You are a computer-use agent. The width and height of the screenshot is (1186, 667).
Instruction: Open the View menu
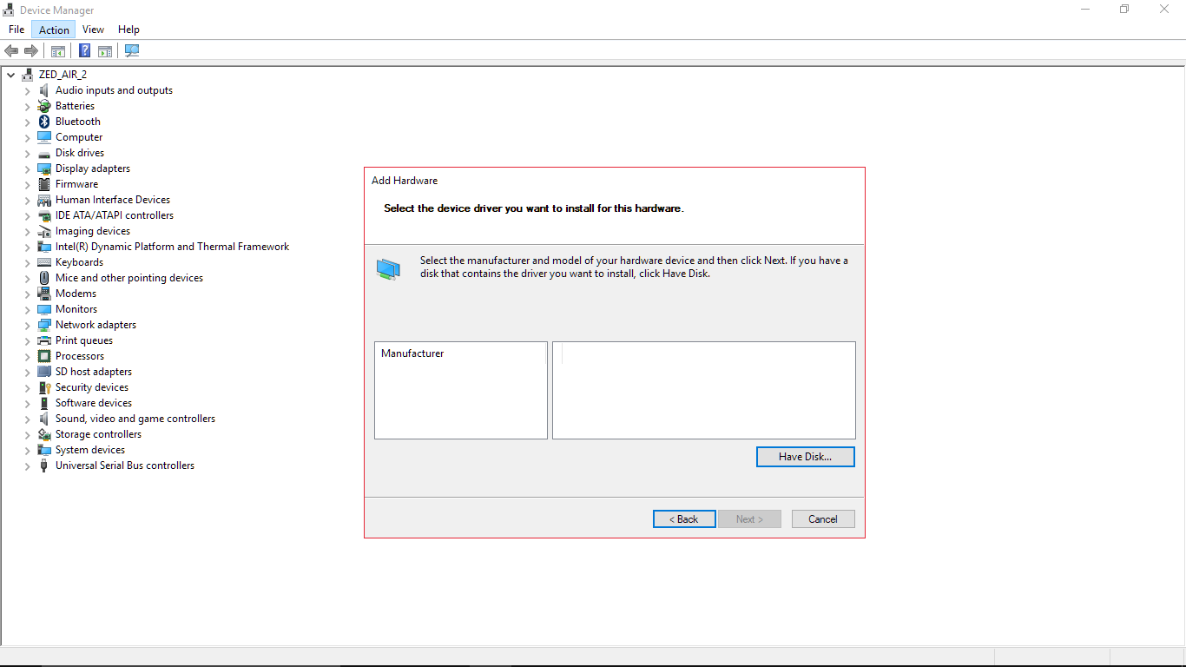(x=93, y=30)
